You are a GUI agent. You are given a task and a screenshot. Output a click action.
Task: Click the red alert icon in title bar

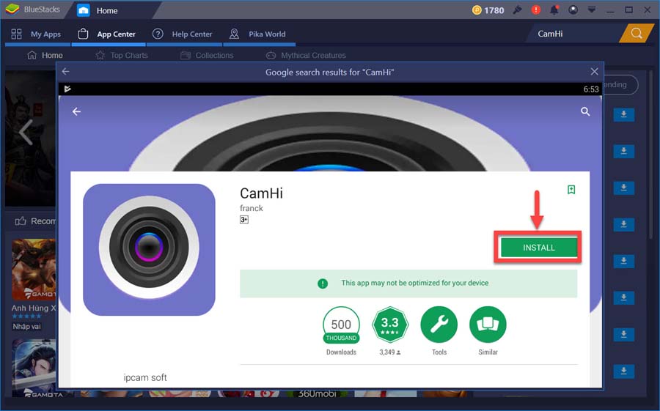[536, 10]
